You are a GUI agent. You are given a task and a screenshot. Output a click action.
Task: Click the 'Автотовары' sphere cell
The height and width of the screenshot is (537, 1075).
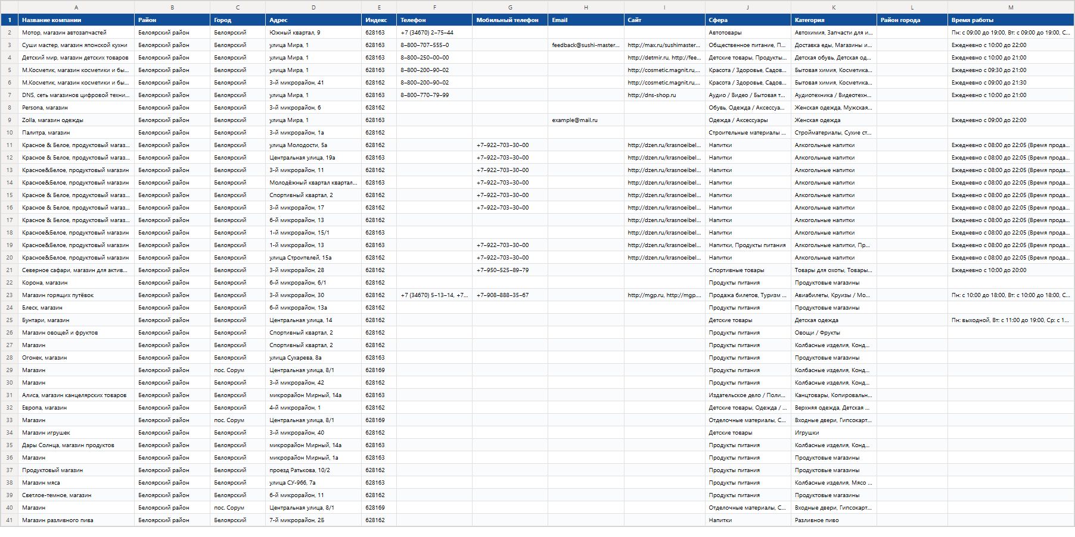(x=748, y=33)
